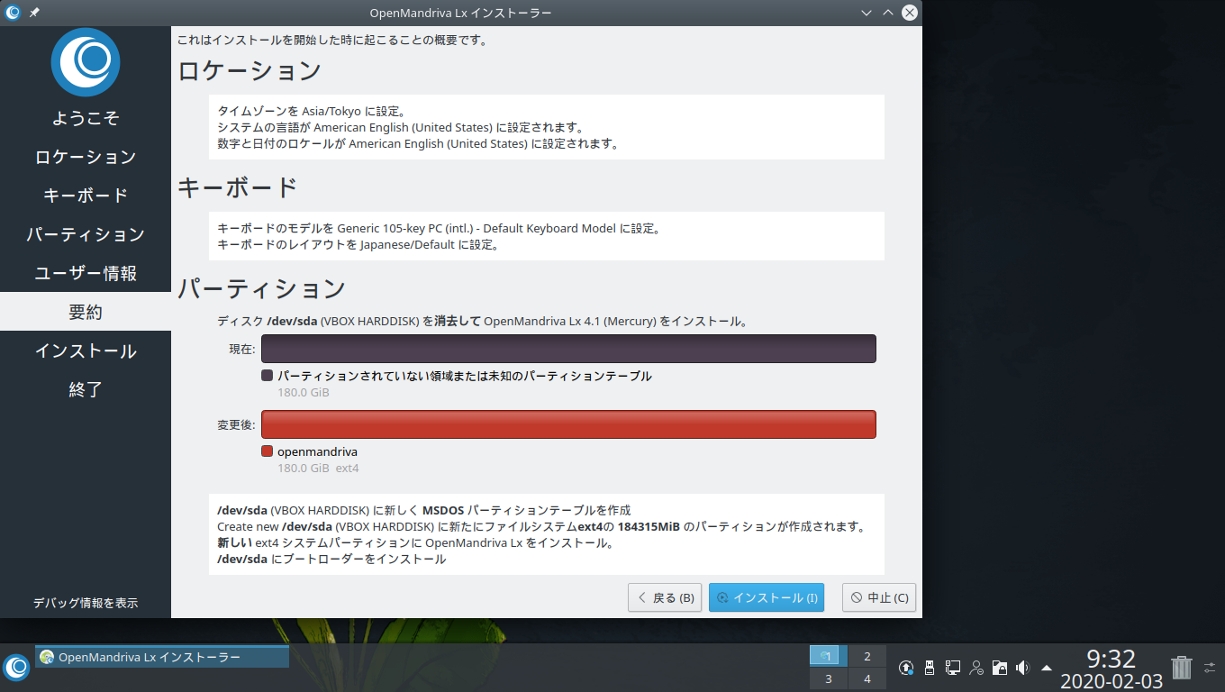
Task: Click the パーティション section heading
Action: coord(261,288)
